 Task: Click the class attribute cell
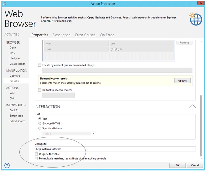click(x=76, y=49)
